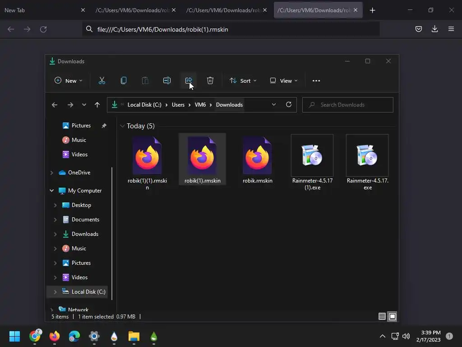
Task: Open the View dropdown menu
Action: pyautogui.click(x=283, y=80)
